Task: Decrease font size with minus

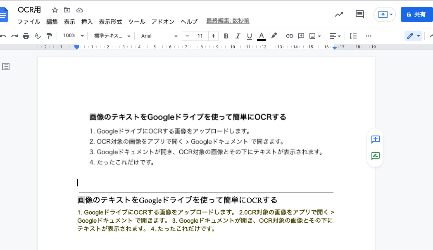Action: 187,36
